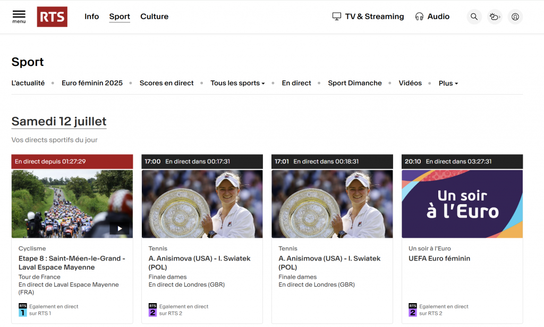Click the Un soir à l'Euro category label
The image size is (544, 327).
coord(429,248)
